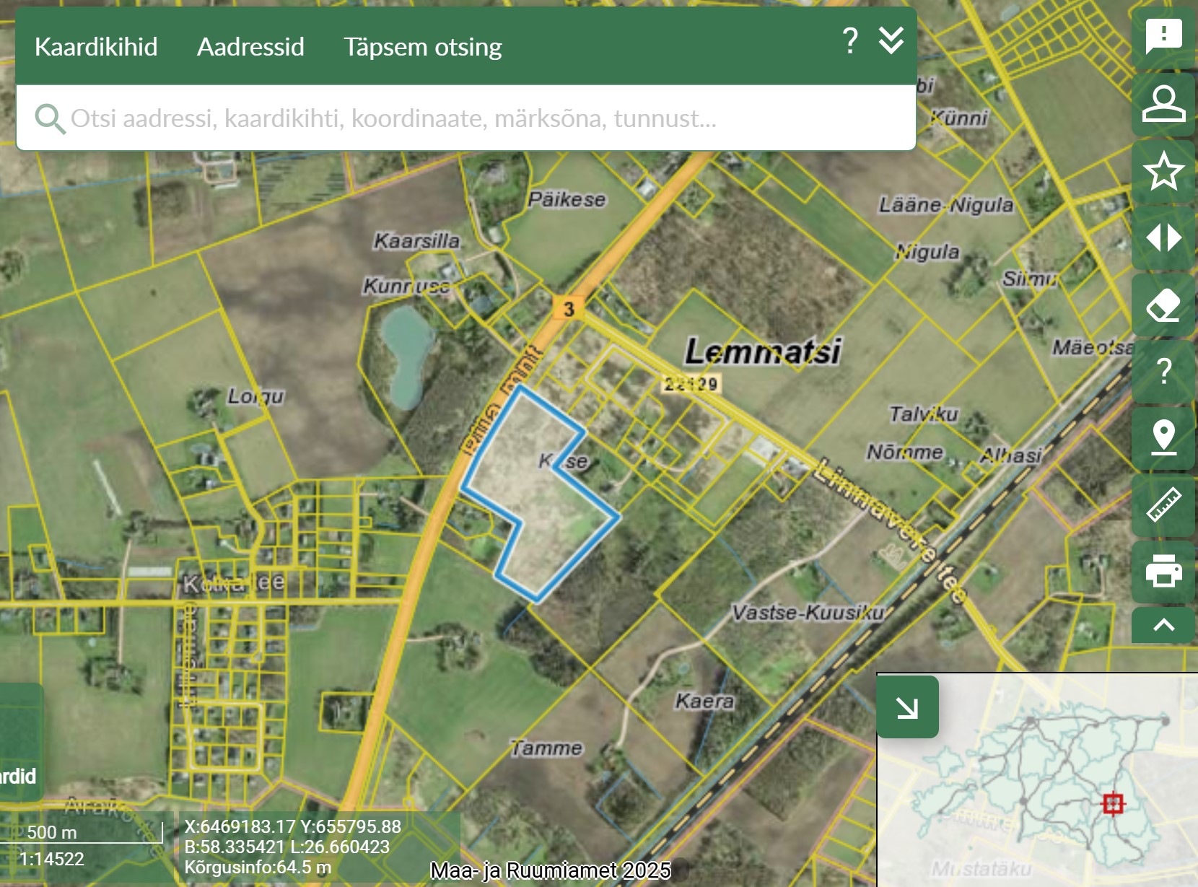Click the search magnifier icon
The image size is (1198, 887).
point(49,118)
